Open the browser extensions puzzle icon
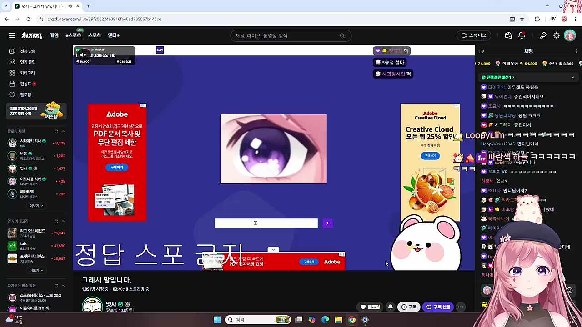The height and width of the screenshot is (327, 582). click(x=537, y=19)
